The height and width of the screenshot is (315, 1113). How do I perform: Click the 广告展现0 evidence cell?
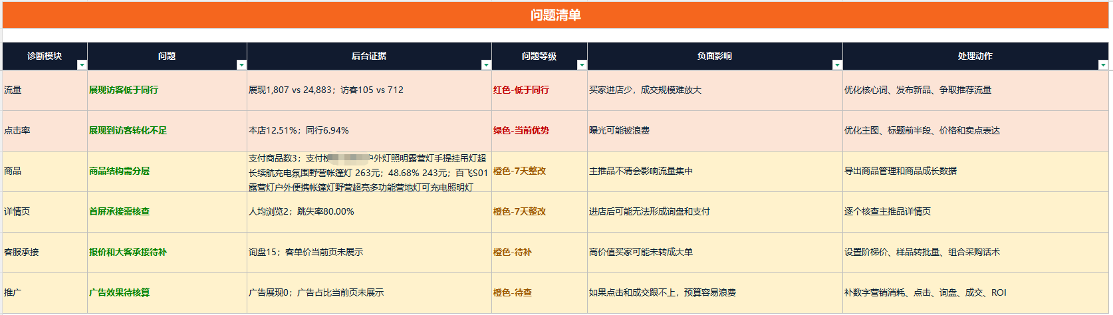(x=369, y=293)
